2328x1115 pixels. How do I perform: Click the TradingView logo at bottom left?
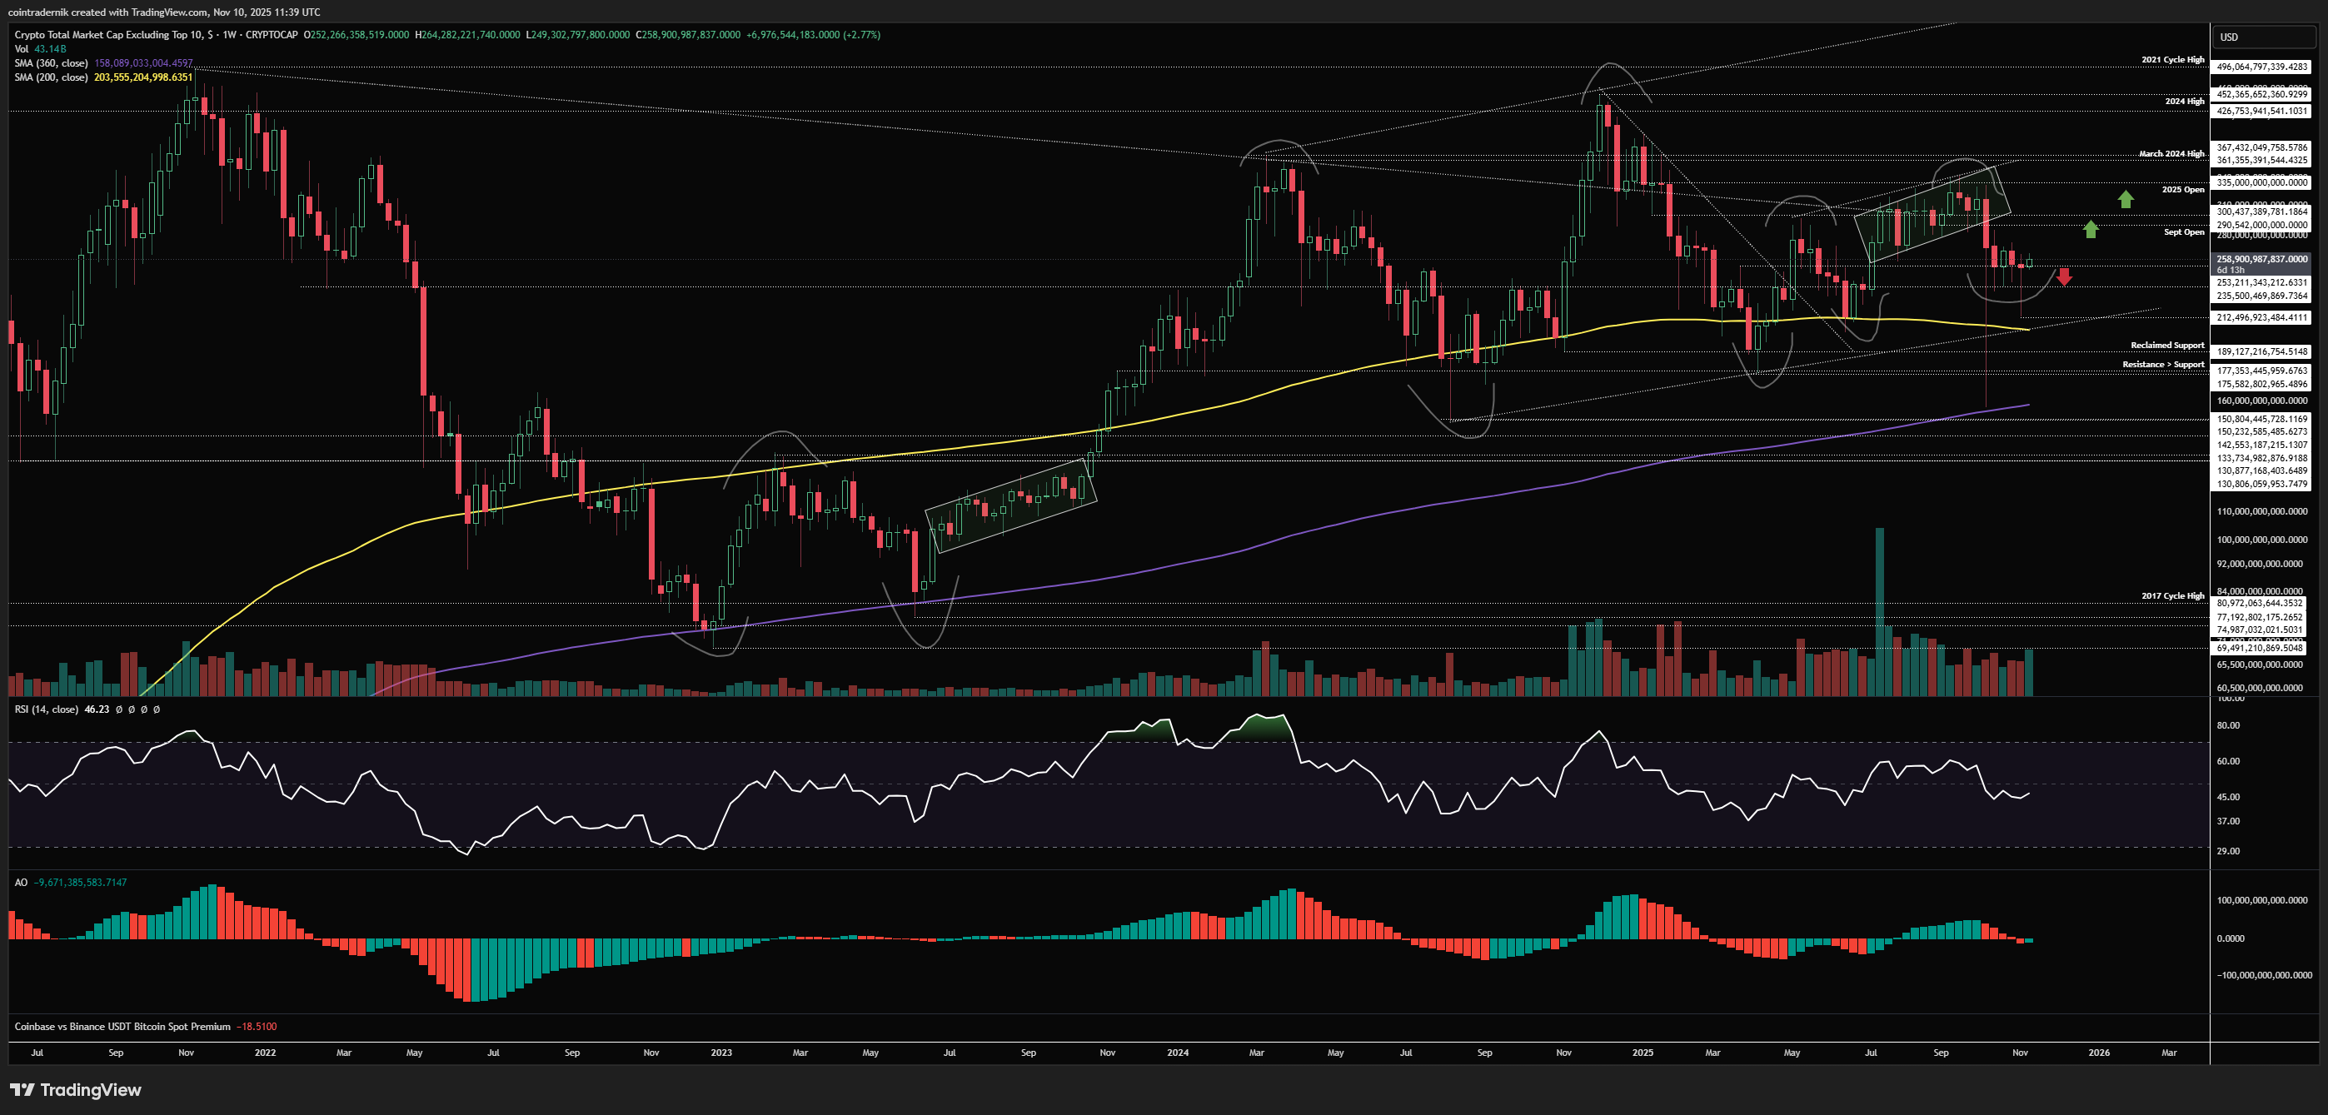(x=76, y=1090)
